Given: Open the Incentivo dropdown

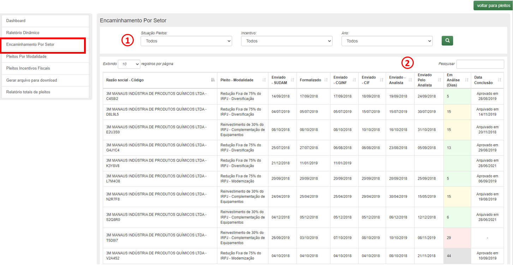Looking at the screenshot, I should pyautogui.click(x=287, y=41).
